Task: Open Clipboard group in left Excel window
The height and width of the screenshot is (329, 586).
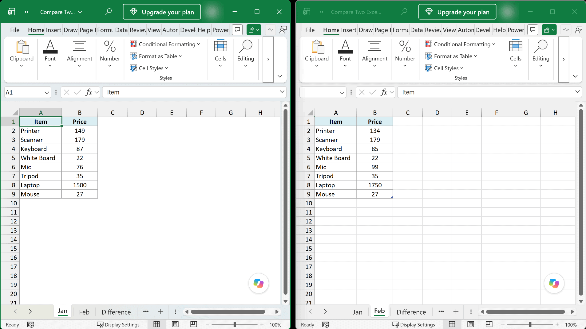Action: click(x=22, y=54)
